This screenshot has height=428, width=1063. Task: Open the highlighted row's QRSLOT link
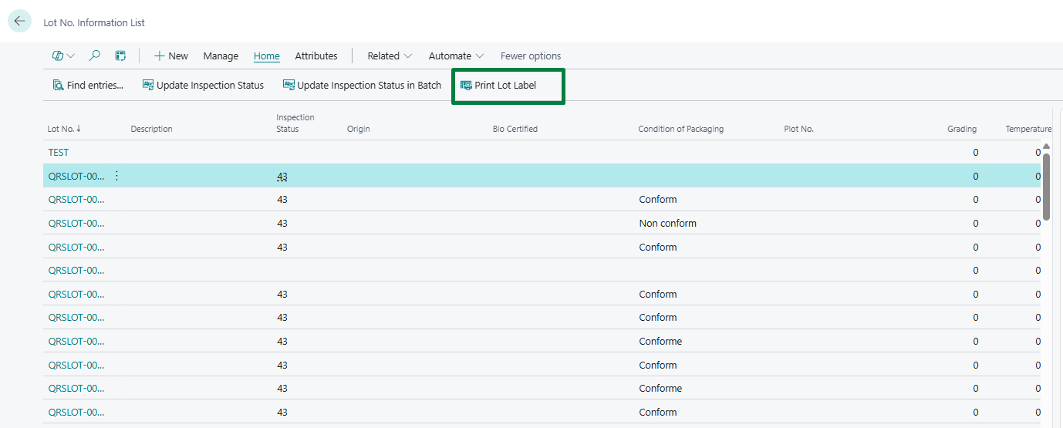pyautogui.click(x=76, y=176)
